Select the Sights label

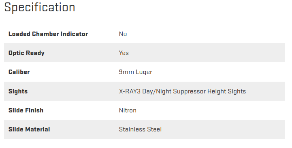pos(18,91)
